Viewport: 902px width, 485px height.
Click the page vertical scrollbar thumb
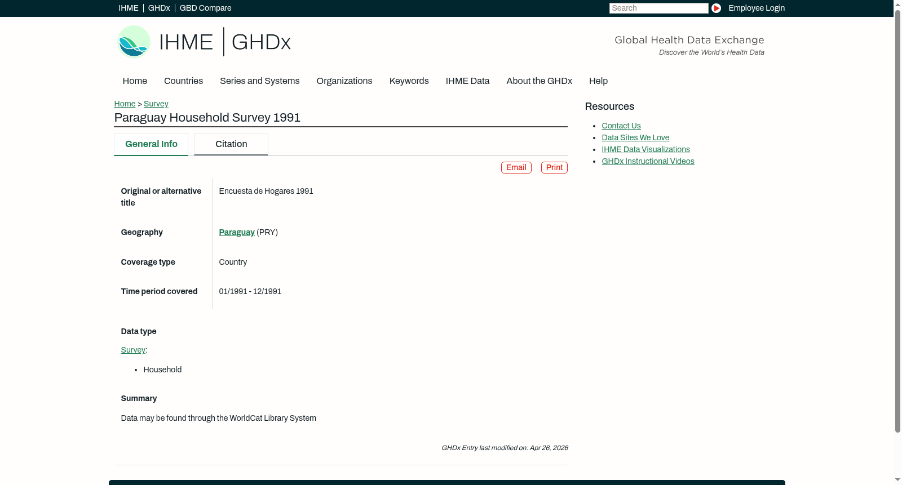point(898,221)
